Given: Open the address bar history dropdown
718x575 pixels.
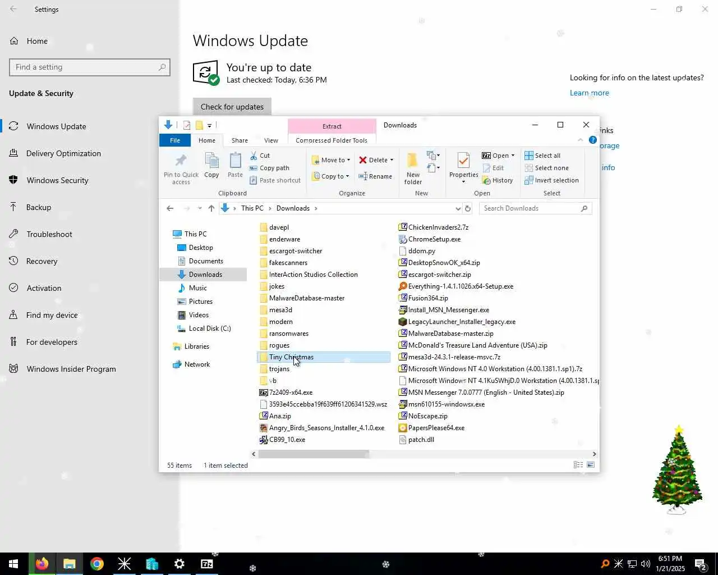Looking at the screenshot, I should 458,208.
